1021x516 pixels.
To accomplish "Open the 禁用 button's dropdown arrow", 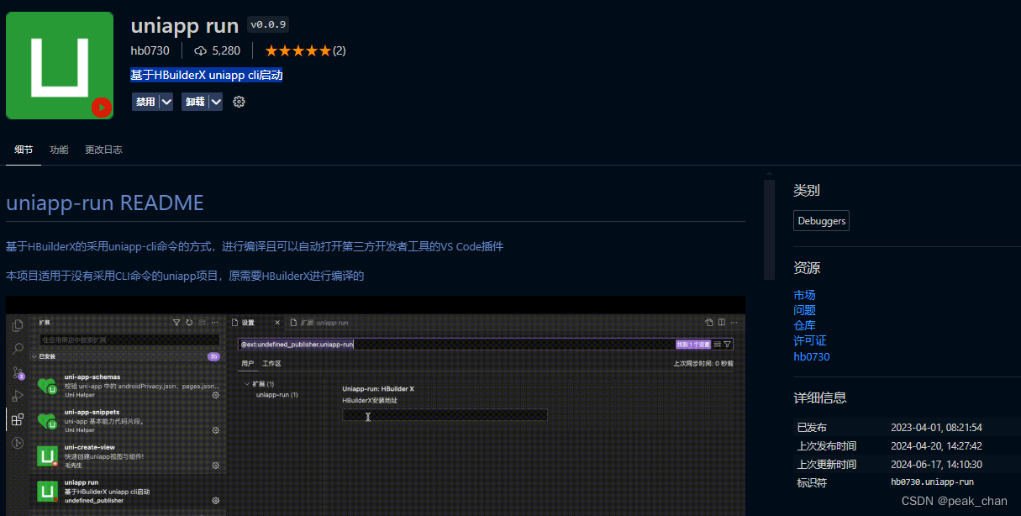I will pos(165,101).
